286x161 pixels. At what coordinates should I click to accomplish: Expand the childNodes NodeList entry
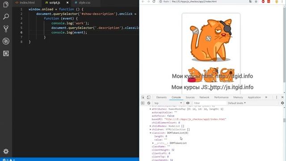tap(150, 126)
